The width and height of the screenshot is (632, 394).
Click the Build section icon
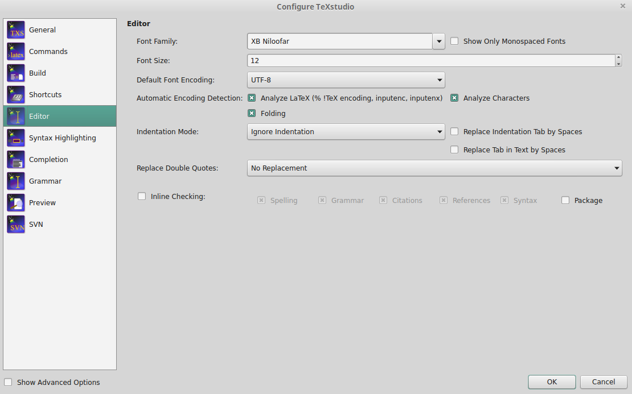[16, 73]
